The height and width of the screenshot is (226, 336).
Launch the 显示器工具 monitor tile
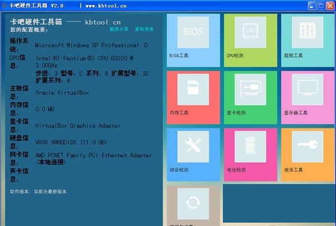point(307,97)
